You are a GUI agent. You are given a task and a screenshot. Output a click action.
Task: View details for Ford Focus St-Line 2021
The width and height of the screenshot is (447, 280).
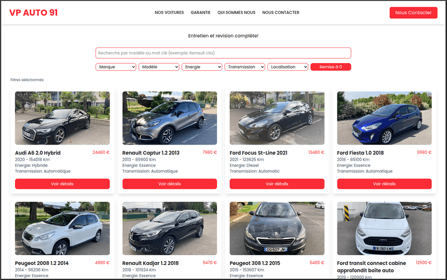click(277, 184)
